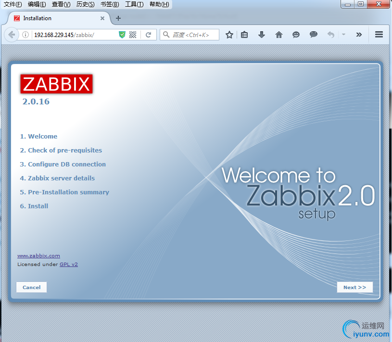392x342 pixels.
Task: Open the 书签(B) menu
Action: click(110, 4)
